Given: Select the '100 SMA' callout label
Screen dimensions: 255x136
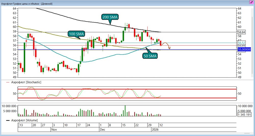Looking at the screenshot, I should [x=76, y=34].
